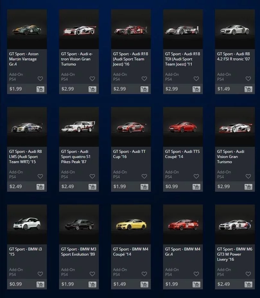Add Audi e-tron Vision Gran Turismo to cart
Viewport: 260px width, 298px height.
92,89
